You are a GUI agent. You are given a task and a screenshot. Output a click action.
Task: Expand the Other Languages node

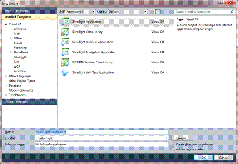[x=6, y=76]
